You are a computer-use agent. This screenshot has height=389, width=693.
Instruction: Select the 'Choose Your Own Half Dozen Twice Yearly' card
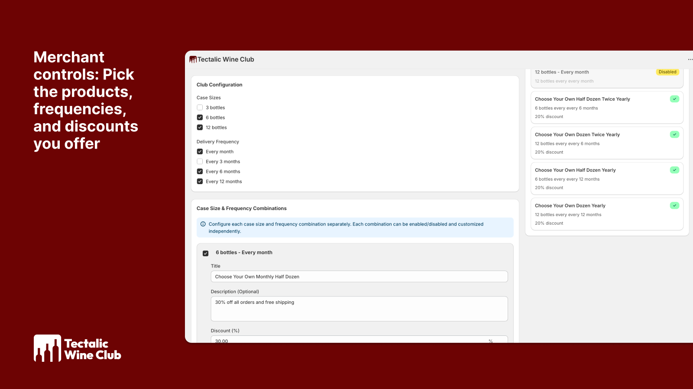point(607,108)
